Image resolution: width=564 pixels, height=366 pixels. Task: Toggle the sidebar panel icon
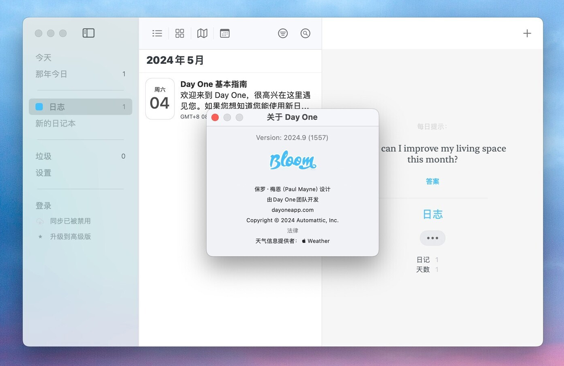88,33
